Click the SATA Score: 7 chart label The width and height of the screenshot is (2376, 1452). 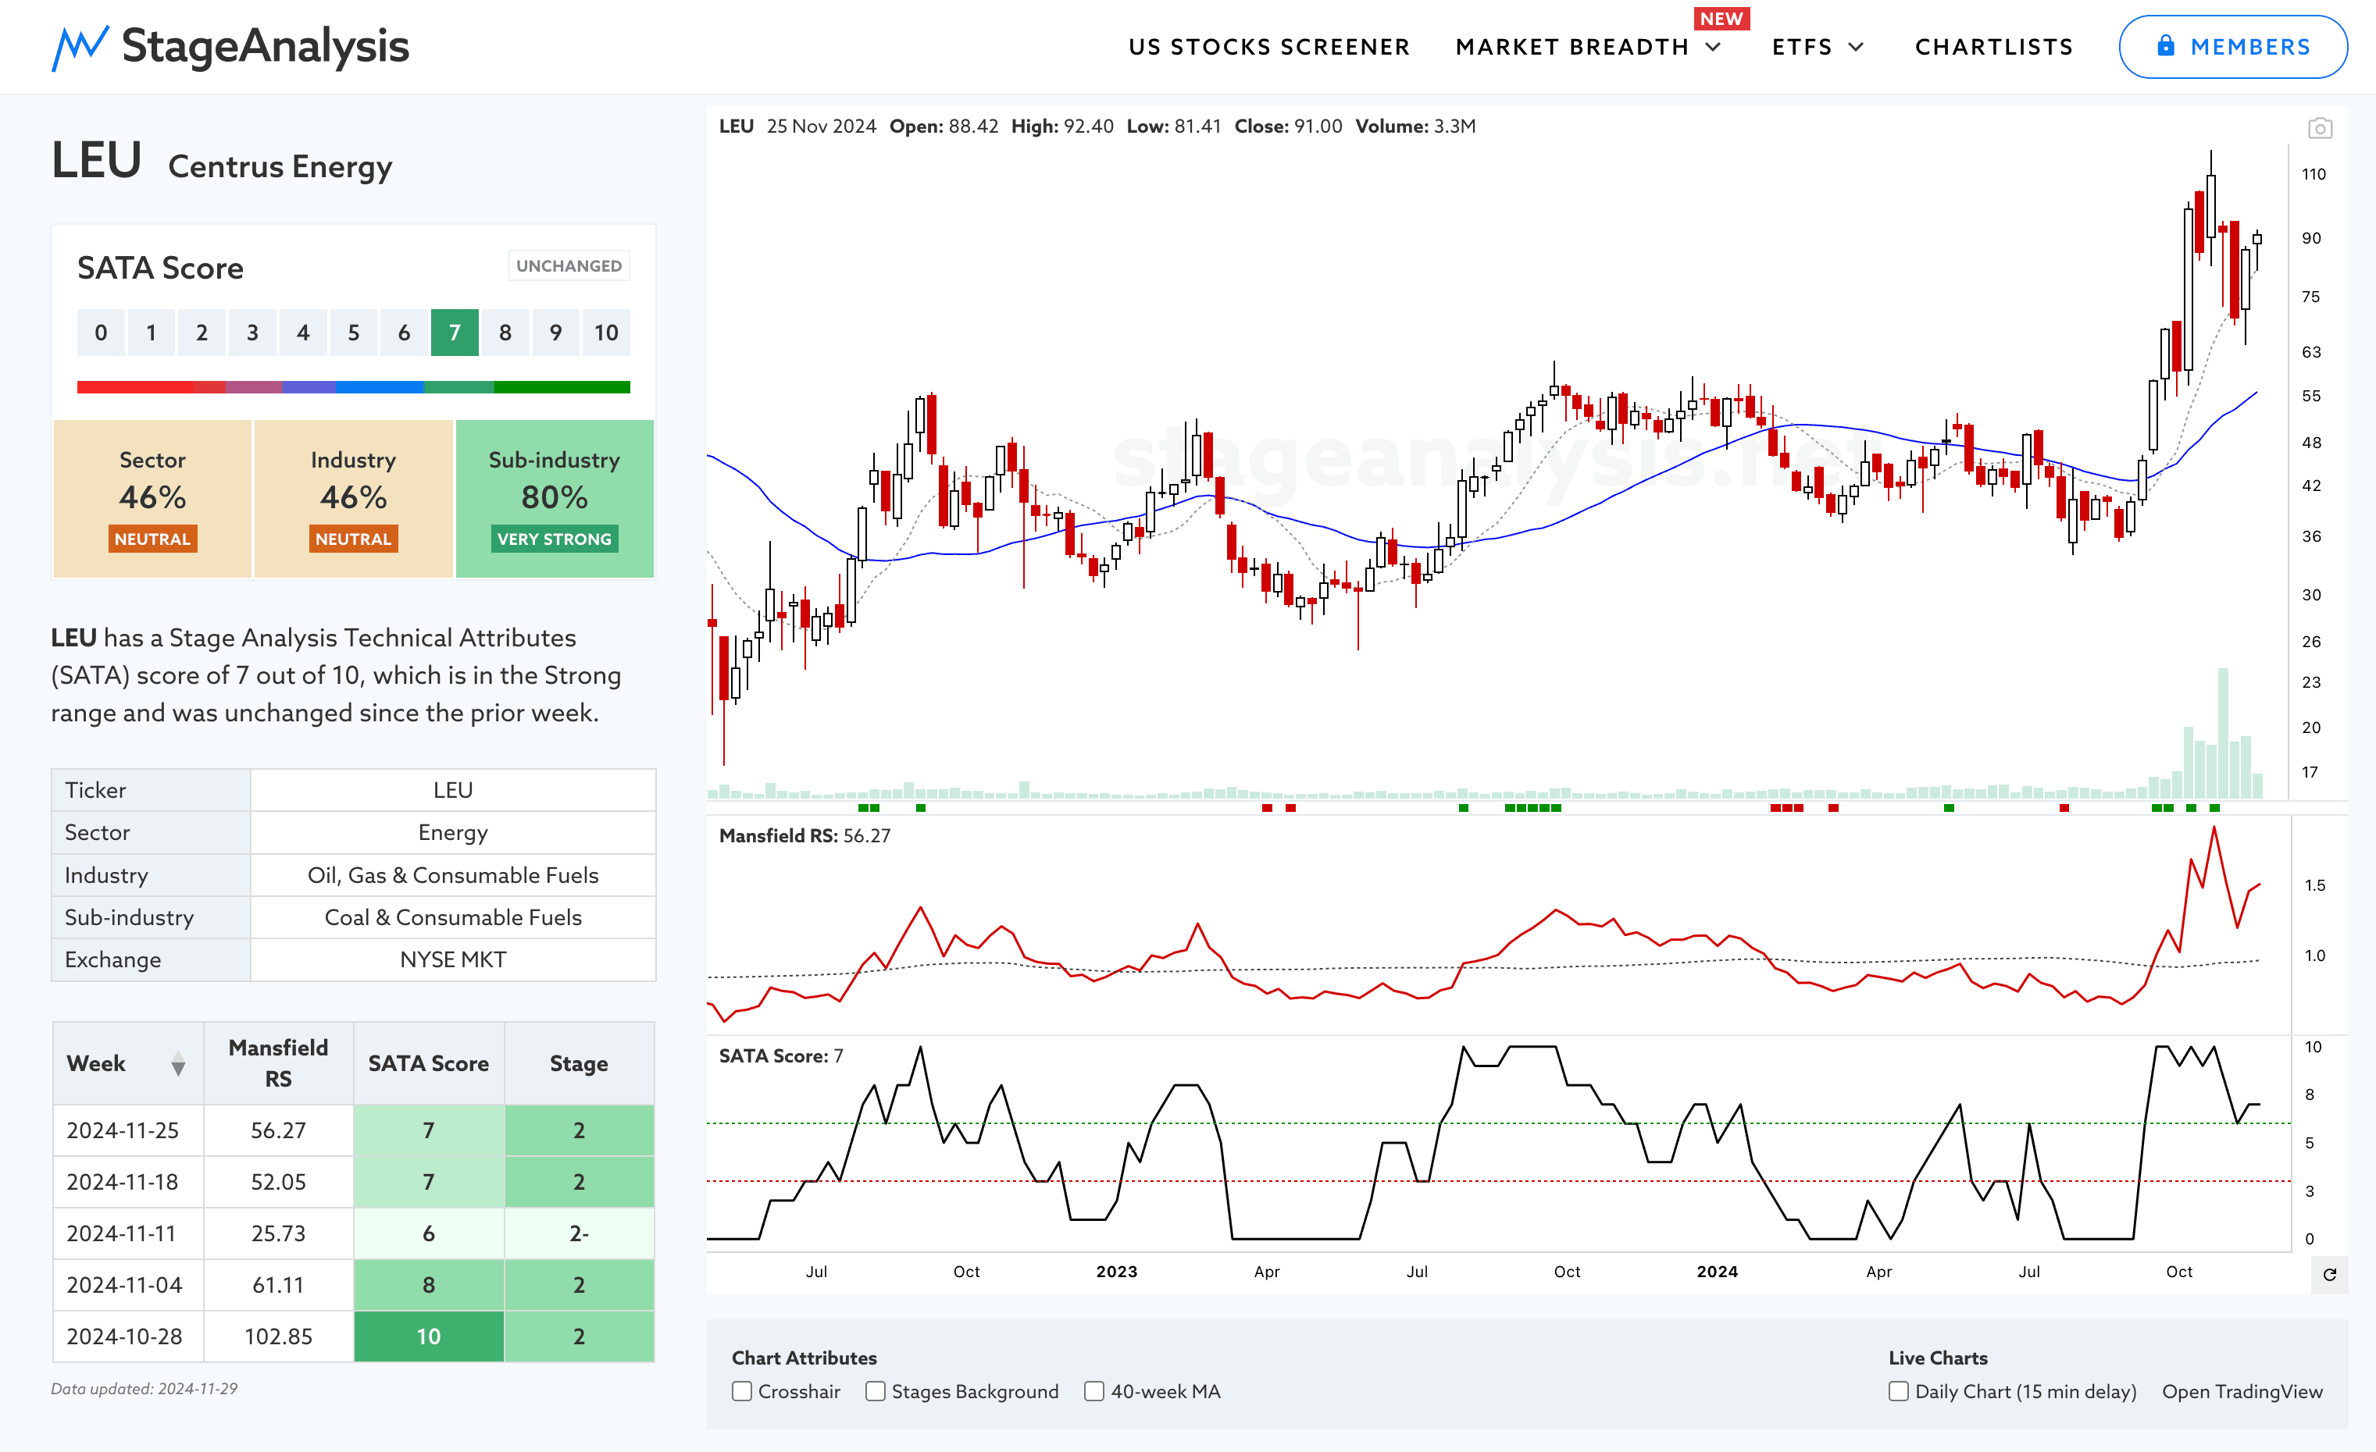click(781, 1056)
